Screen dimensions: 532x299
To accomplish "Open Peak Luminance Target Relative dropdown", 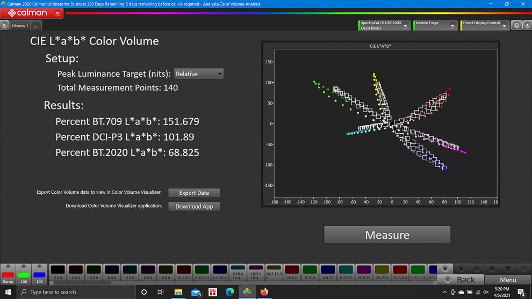I will click(198, 74).
